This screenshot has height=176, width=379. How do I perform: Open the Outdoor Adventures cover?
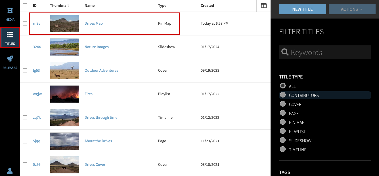pyautogui.click(x=101, y=70)
